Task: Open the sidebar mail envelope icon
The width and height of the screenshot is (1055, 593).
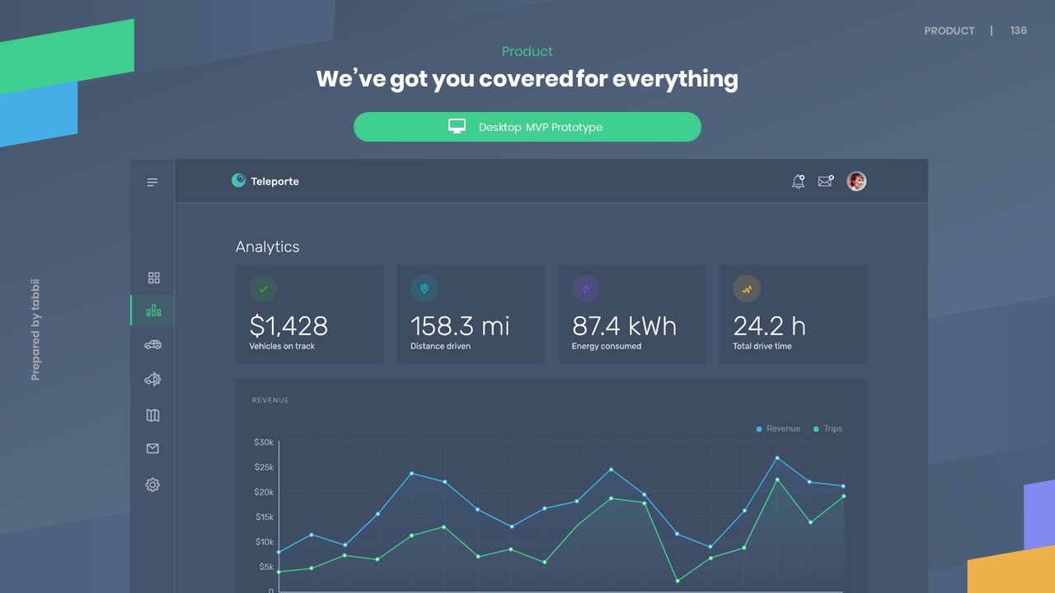Action: [152, 449]
